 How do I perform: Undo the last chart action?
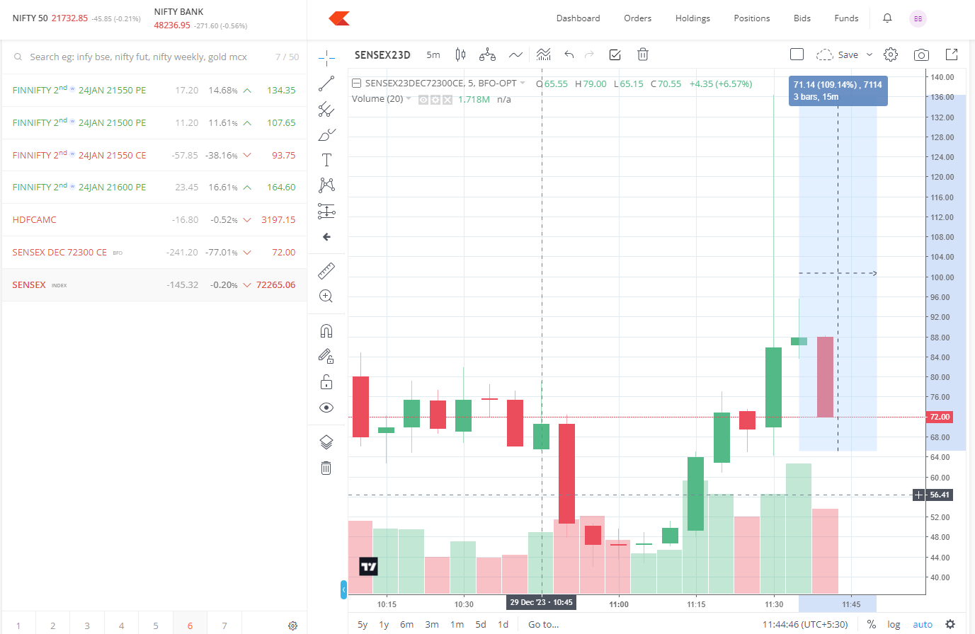point(569,54)
